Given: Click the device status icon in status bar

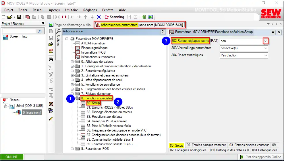Looking at the screenshot, I should tap(242, 157).
